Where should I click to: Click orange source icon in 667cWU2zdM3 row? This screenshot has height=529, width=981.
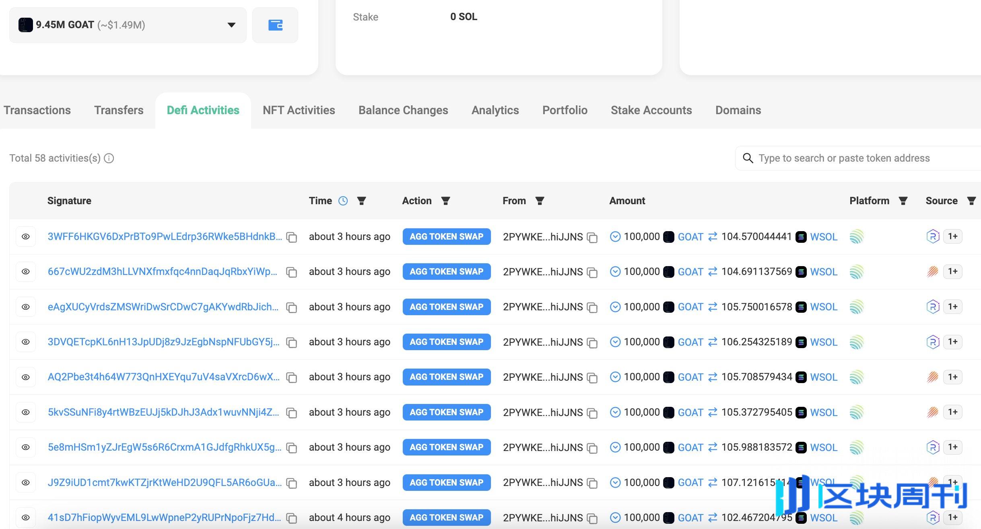pyautogui.click(x=933, y=271)
